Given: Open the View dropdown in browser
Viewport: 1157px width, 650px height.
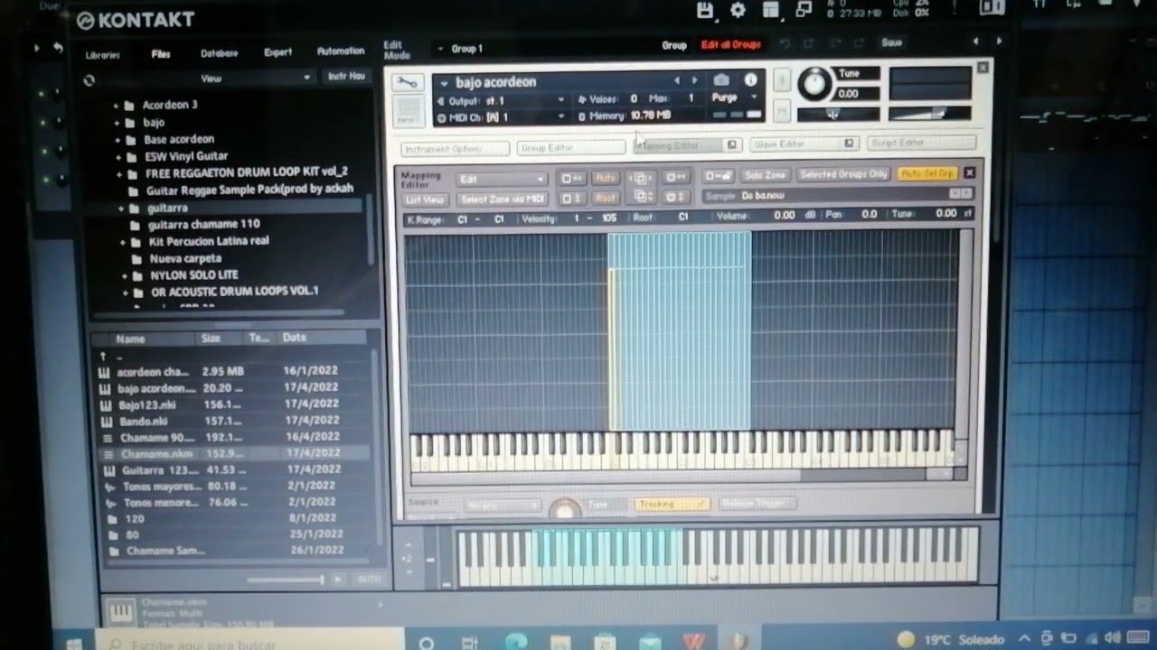Looking at the screenshot, I should tap(212, 79).
